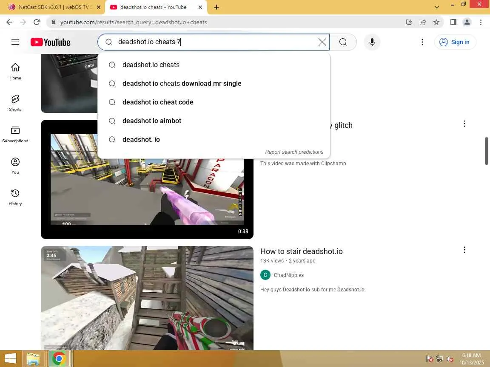Image resolution: width=490 pixels, height=367 pixels.
Task: Start voice search with the microphone icon
Action: [372, 42]
